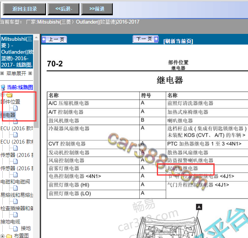Click the open folder icon for 部件位置

[x=9, y=95]
